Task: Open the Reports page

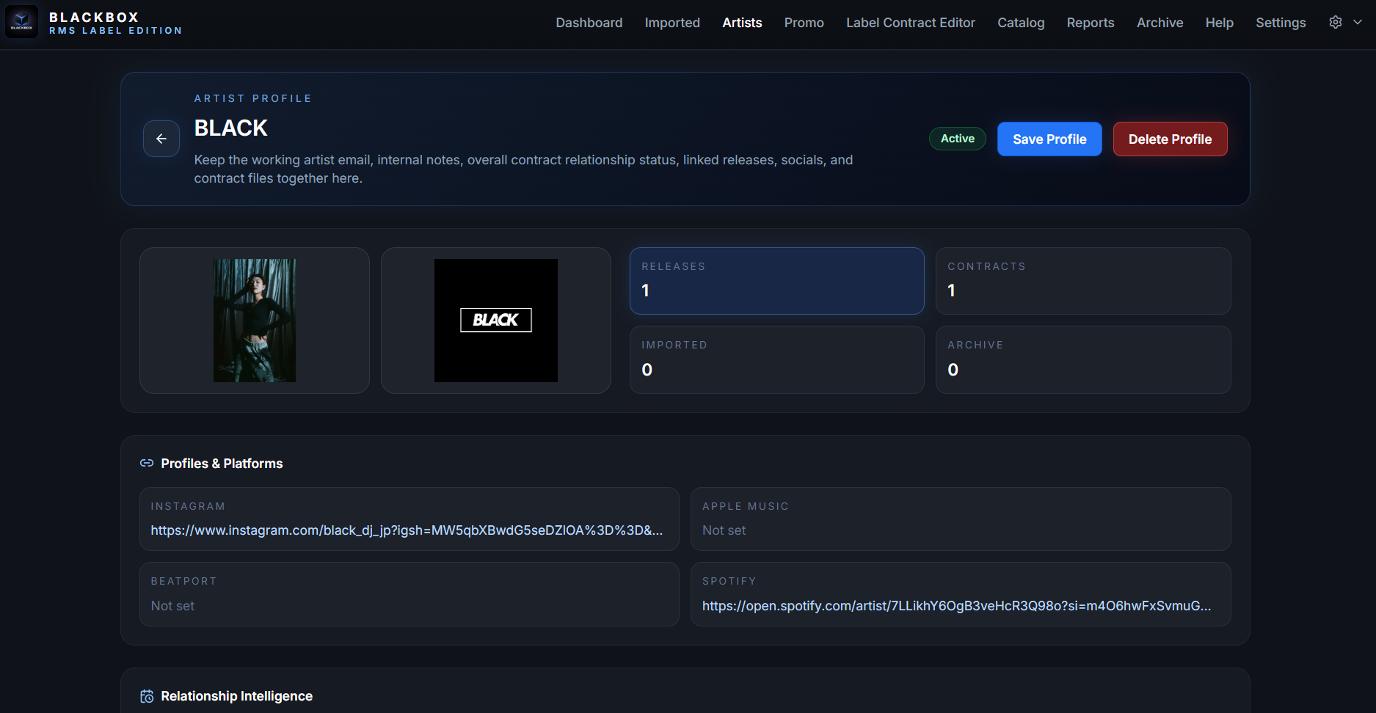Action: click(1090, 23)
